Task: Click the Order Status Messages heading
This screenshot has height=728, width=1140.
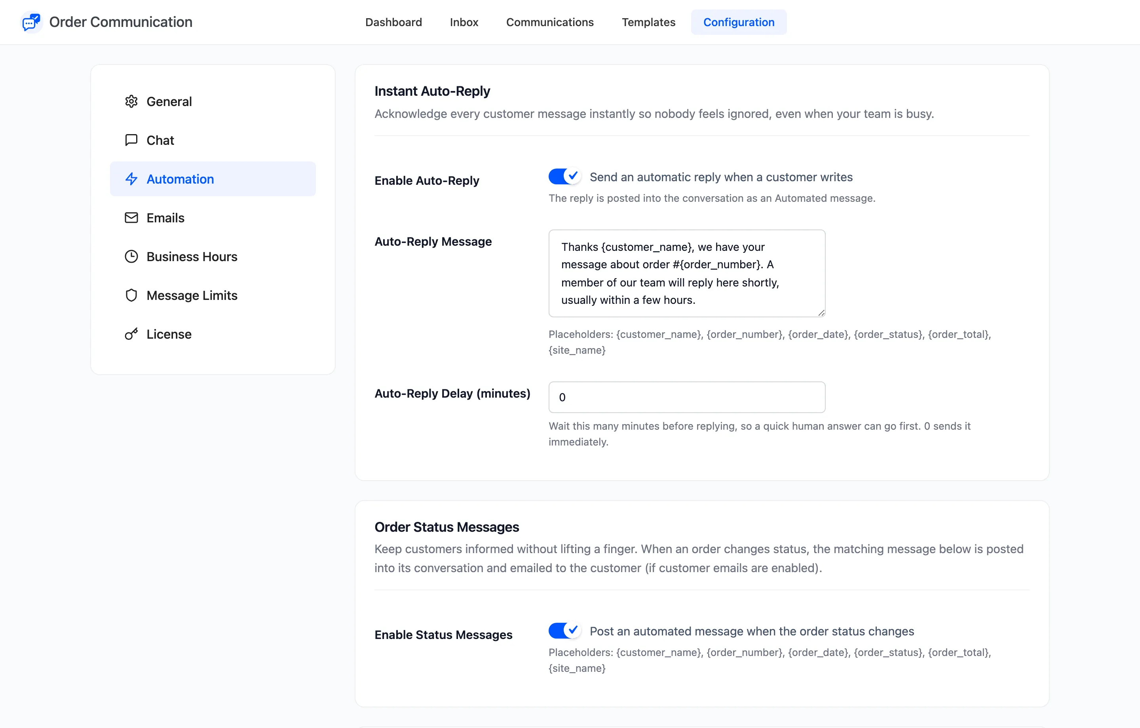Action: (446, 527)
